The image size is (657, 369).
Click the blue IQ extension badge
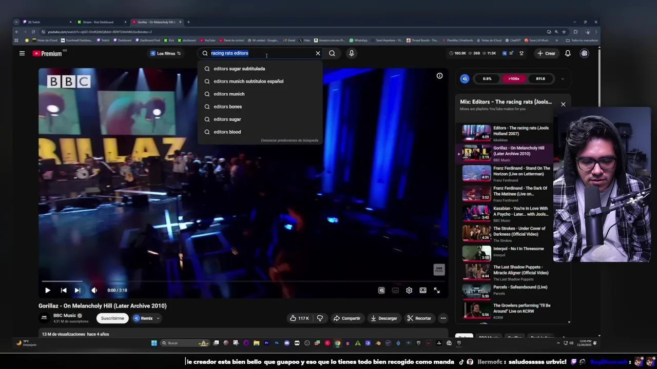[465, 79]
